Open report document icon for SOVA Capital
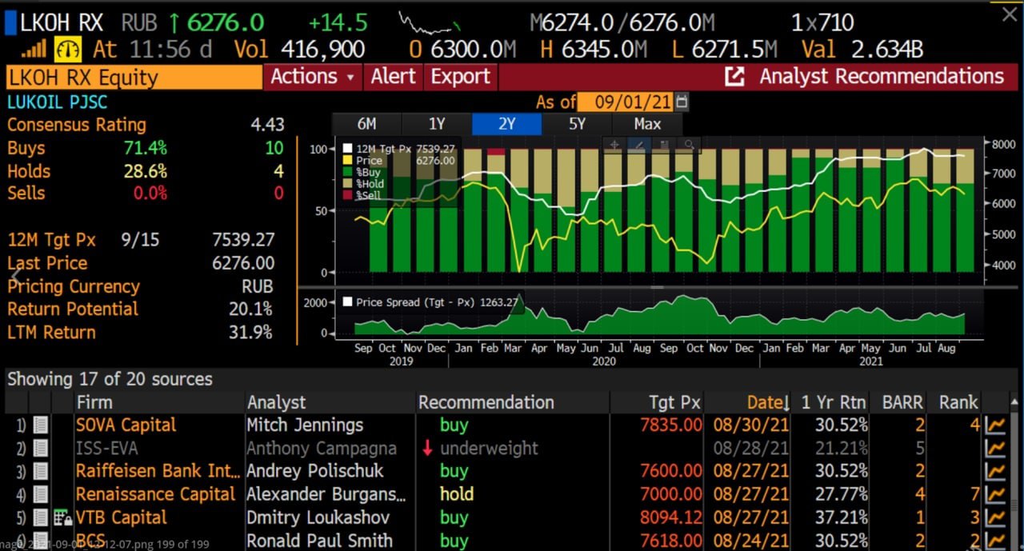The width and height of the screenshot is (1024, 551). coord(41,425)
